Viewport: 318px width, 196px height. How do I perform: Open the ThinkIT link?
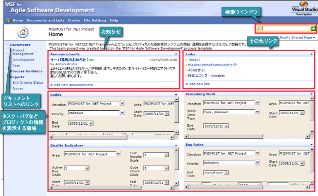194,60
